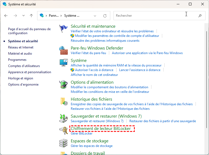The width and height of the screenshot is (209, 155).
Task: Click Modifier les paramètres de contrôle de compte link
Action: 117,36
